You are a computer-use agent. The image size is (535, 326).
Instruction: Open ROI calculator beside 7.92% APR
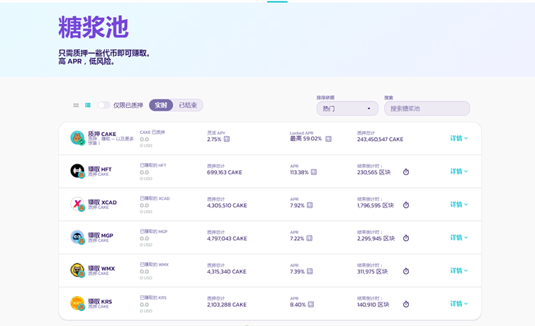pyautogui.click(x=310, y=205)
